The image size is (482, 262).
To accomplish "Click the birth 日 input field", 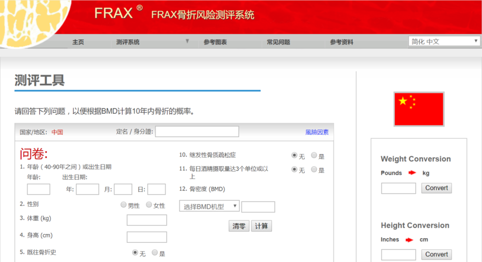I will [x=156, y=189].
